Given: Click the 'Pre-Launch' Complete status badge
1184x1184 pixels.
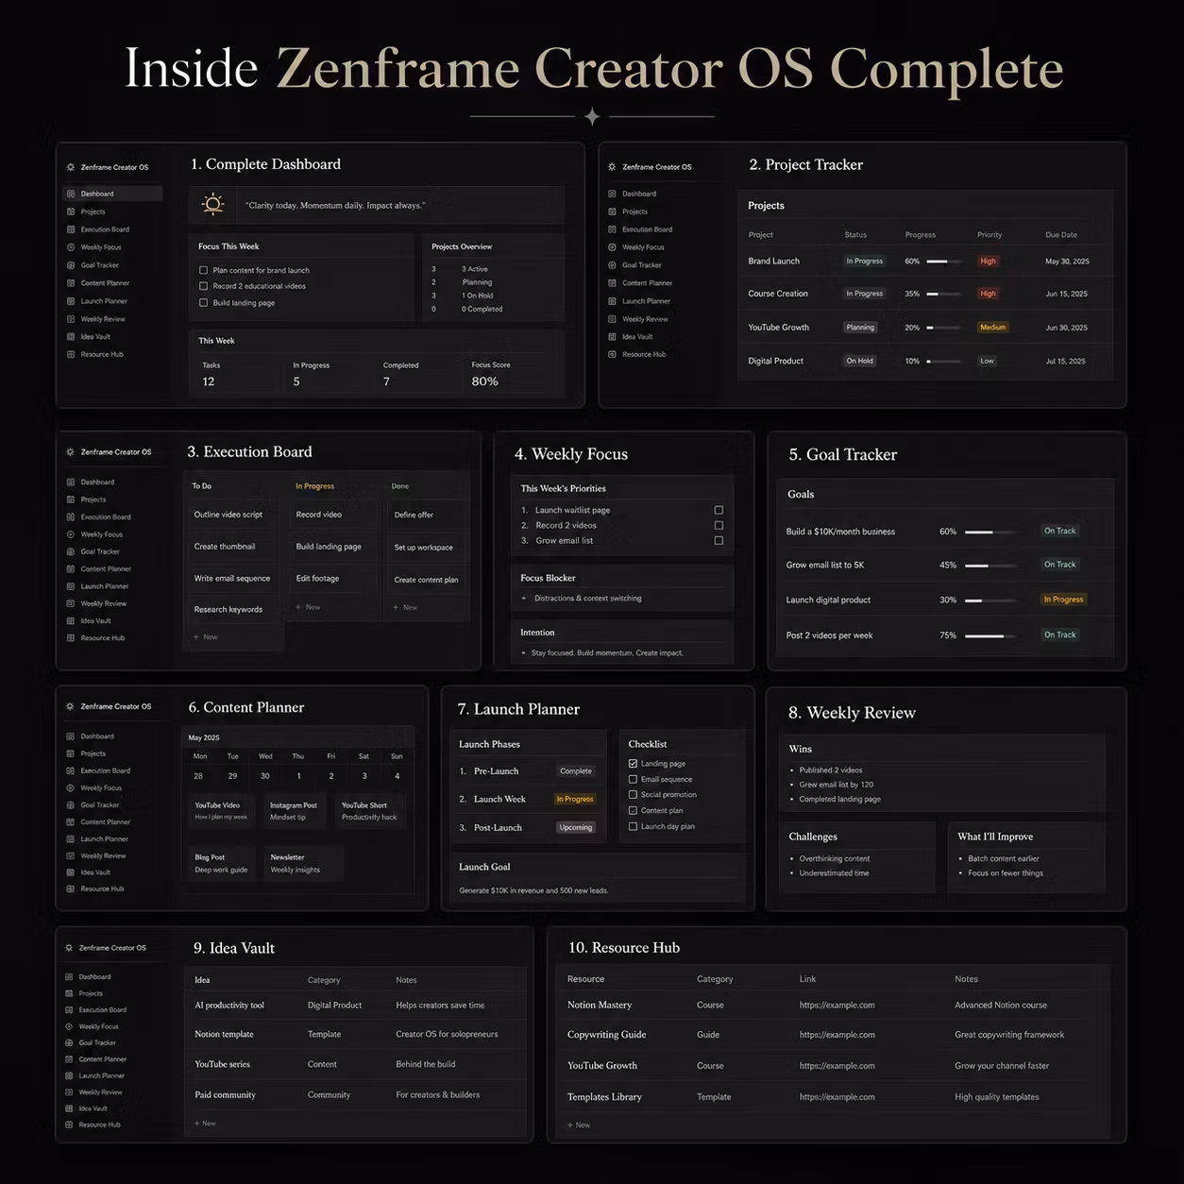Looking at the screenshot, I should click(576, 771).
